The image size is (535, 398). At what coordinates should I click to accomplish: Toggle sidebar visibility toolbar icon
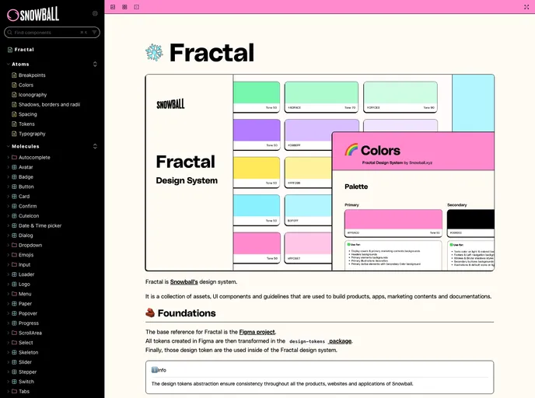pos(113,7)
